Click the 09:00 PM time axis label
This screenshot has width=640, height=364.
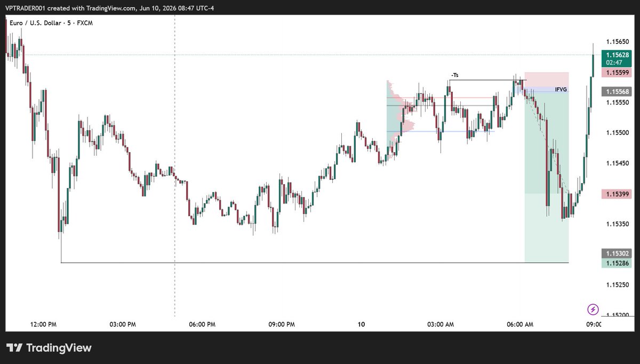(x=282, y=325)
